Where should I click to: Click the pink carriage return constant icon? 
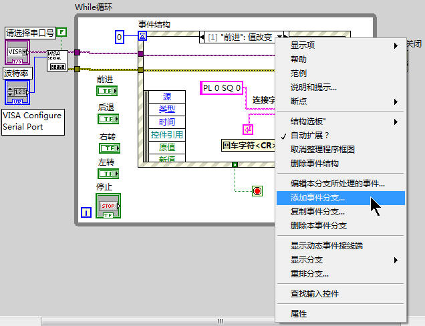248,129
